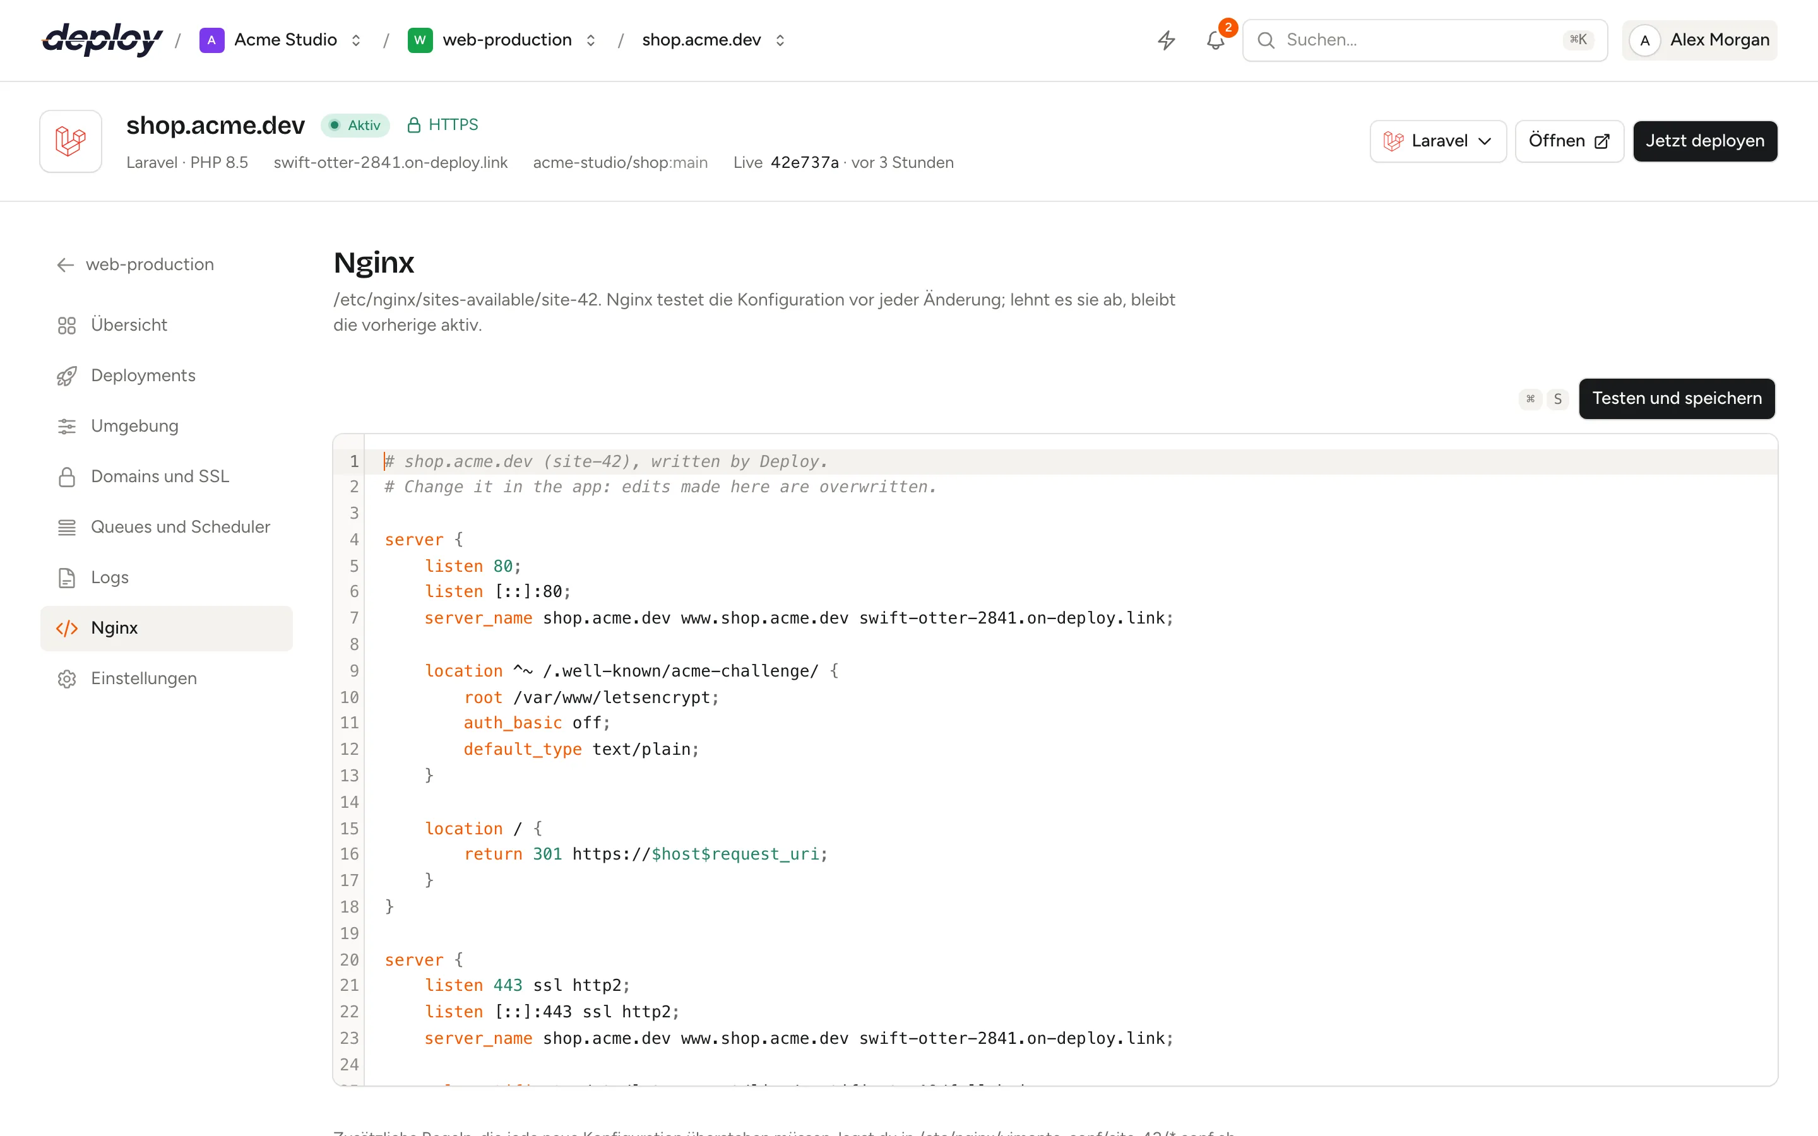Expand the shop.acme.dev site switcher
The height and width of the screenshot is (1136, 1818).
pyautogui.click(x=780, y=40)
